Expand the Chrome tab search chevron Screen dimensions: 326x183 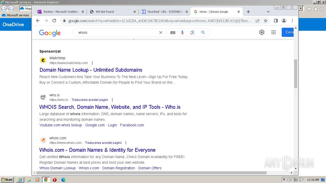click(x=268, y=12)
